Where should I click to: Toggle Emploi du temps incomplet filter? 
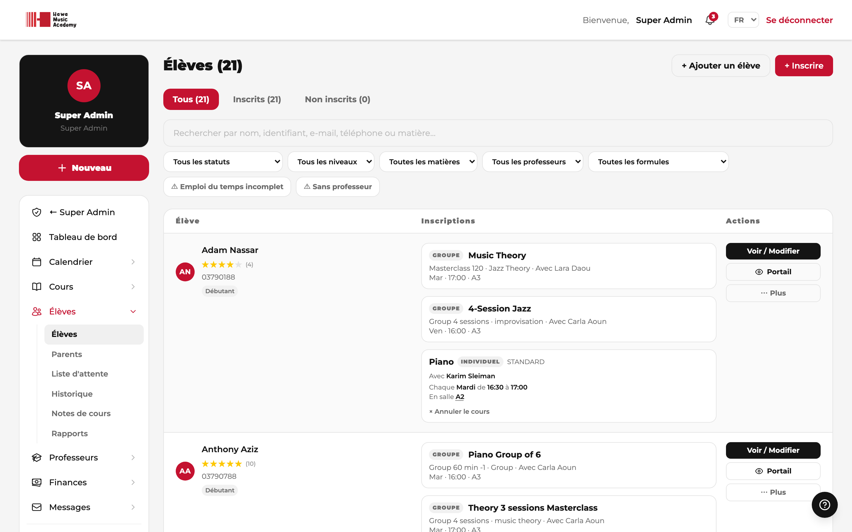(227, 186)
